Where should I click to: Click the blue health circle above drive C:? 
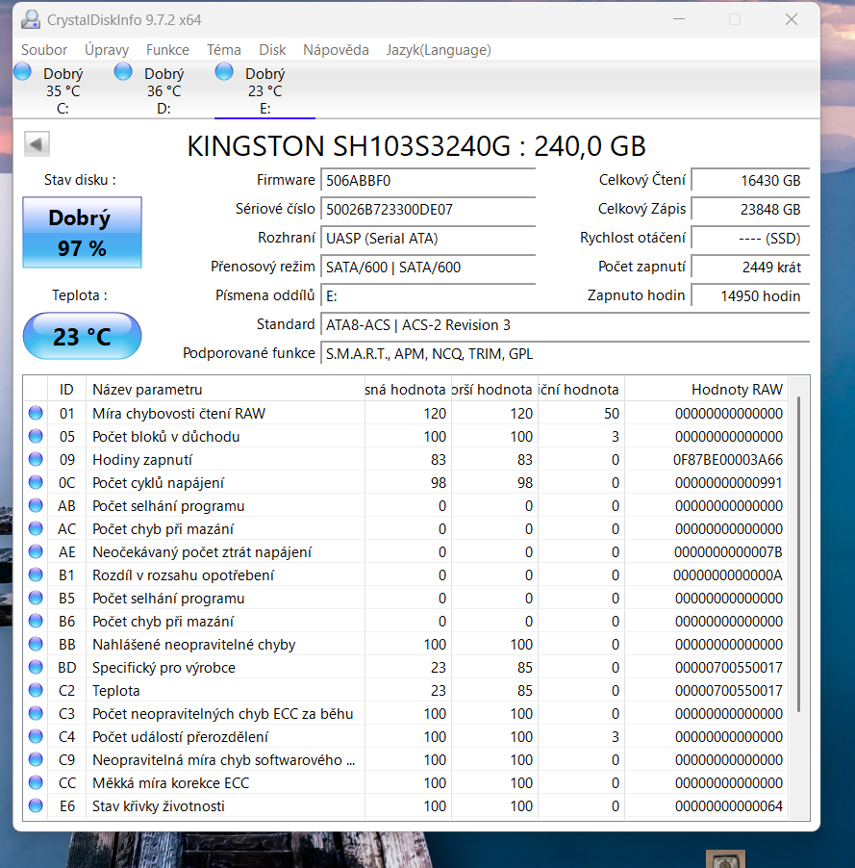coord(21,70)
